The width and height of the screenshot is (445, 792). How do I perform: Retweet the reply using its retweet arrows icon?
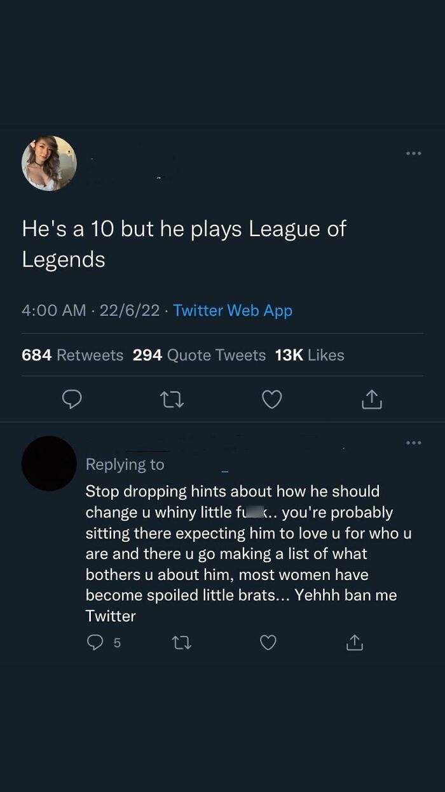pyautogui.click(x=181, y=643)
